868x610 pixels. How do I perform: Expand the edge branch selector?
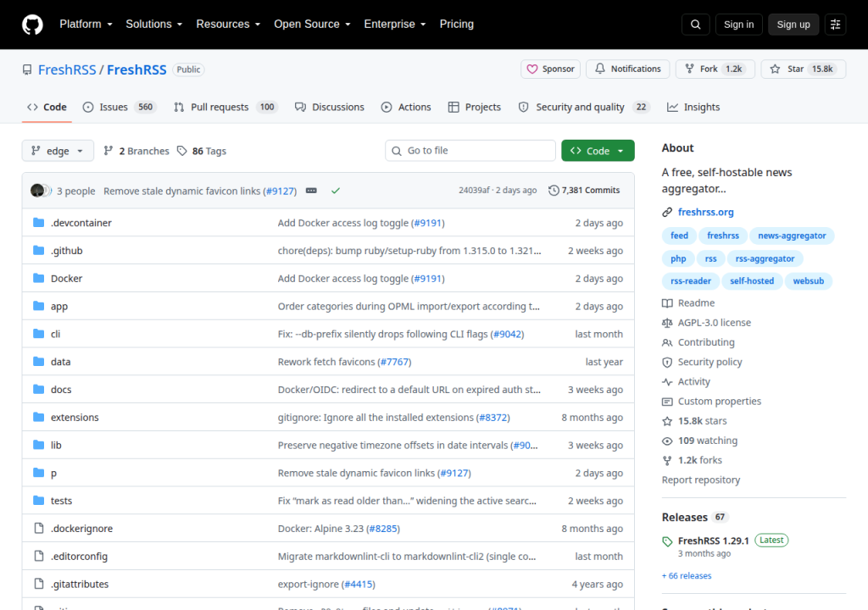click(x=58, y=151)
